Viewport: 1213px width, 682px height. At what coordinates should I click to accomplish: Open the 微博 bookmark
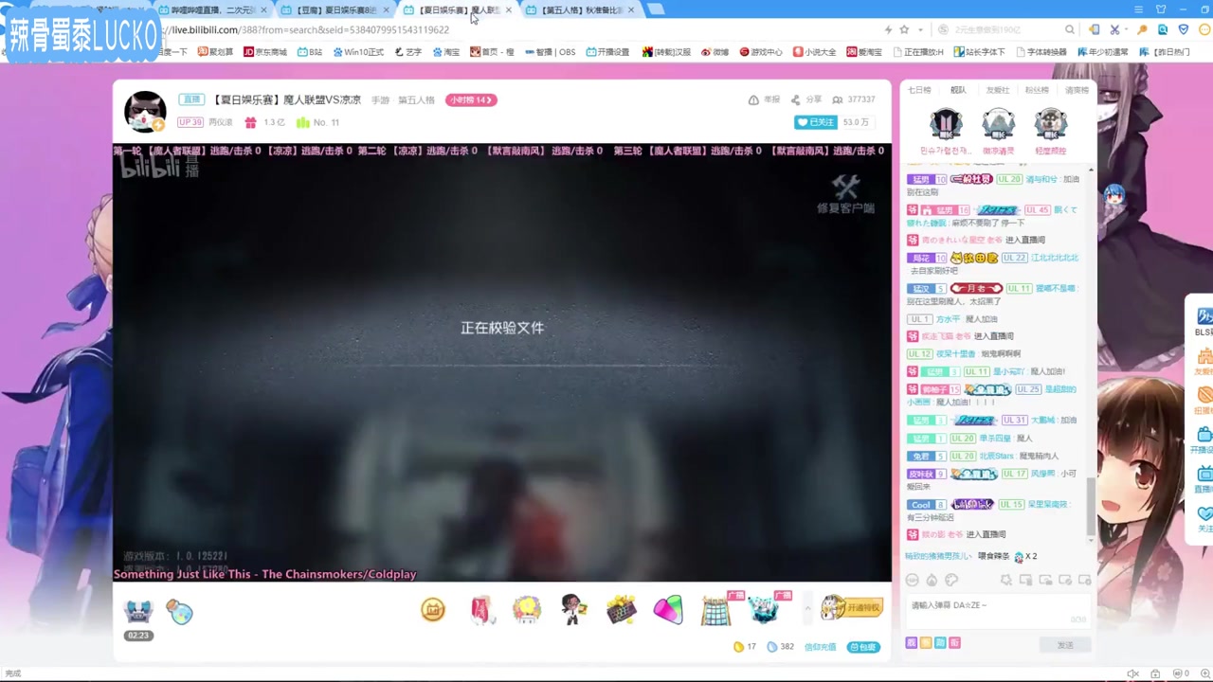coord(715,52)
